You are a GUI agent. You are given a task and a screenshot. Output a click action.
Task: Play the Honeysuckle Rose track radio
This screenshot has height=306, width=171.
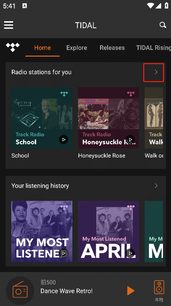[130, 140]
